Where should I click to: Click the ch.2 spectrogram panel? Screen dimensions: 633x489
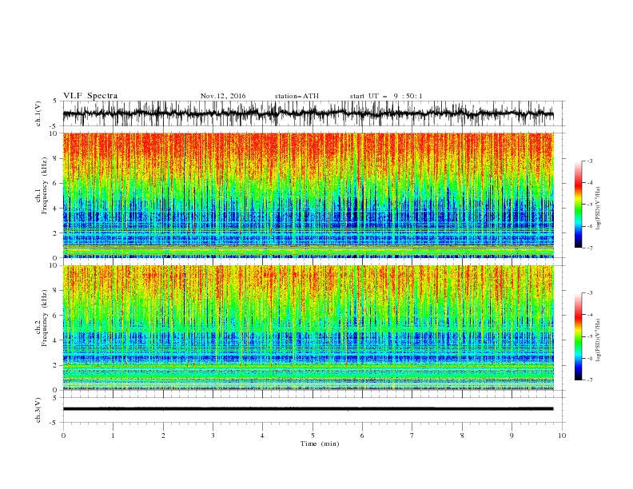click(308, 328)
